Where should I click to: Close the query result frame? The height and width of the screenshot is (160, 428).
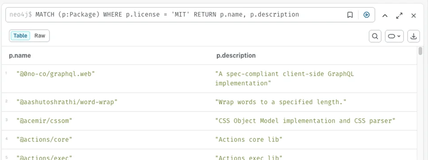coord(414,16)
